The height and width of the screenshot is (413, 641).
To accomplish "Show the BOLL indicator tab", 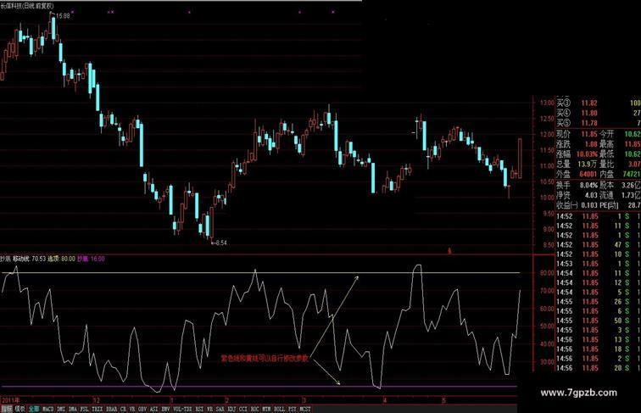I will [279, 409].
